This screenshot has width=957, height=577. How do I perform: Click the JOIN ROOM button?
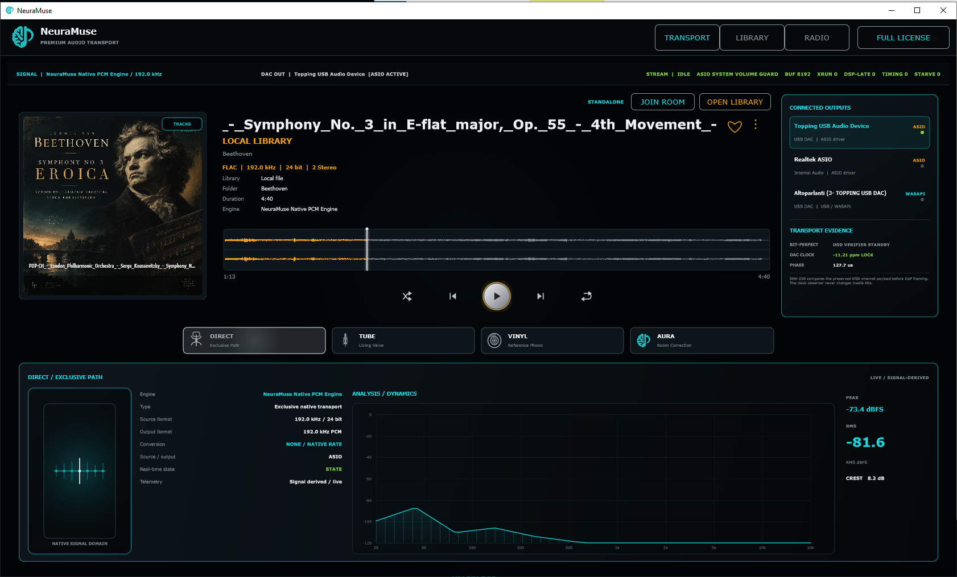tap(663, 102)
